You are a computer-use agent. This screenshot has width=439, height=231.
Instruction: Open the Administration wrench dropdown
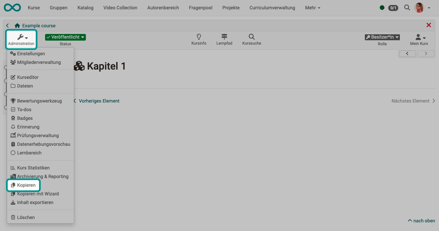[x=21, y=39]
